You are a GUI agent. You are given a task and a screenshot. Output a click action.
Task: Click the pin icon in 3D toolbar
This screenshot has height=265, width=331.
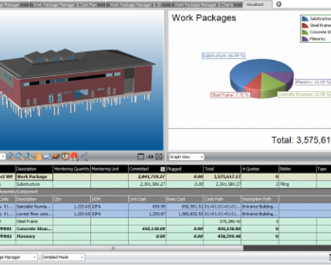point(150,156)
